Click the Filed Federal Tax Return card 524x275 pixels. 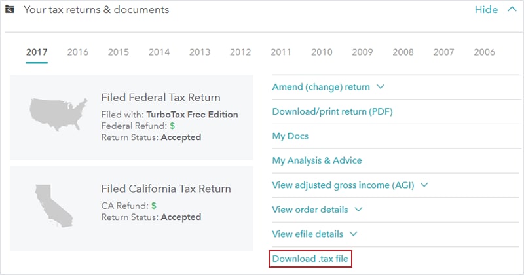tap(132, 118)
